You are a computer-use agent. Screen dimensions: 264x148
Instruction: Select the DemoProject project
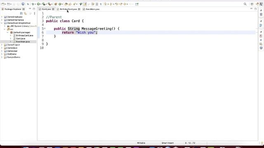[x=14, y=45]
